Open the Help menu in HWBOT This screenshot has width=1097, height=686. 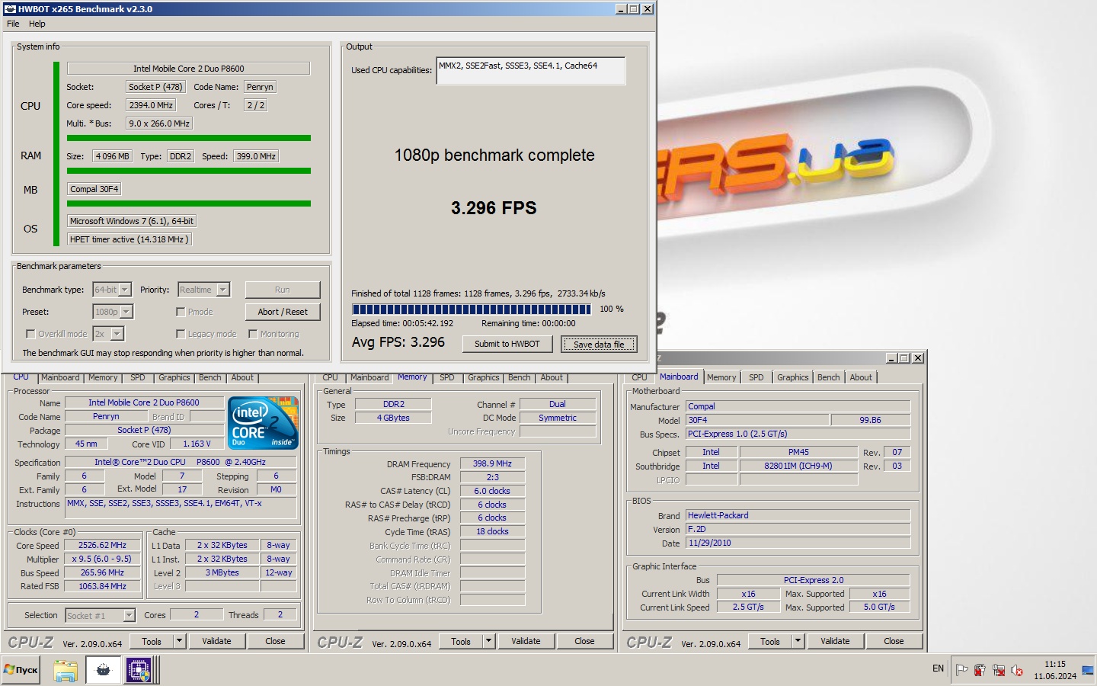point(37,24)
